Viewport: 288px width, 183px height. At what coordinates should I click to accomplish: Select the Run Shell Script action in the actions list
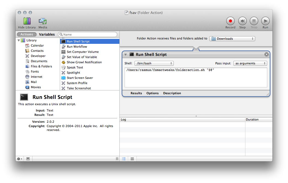(x=90, y=41)
